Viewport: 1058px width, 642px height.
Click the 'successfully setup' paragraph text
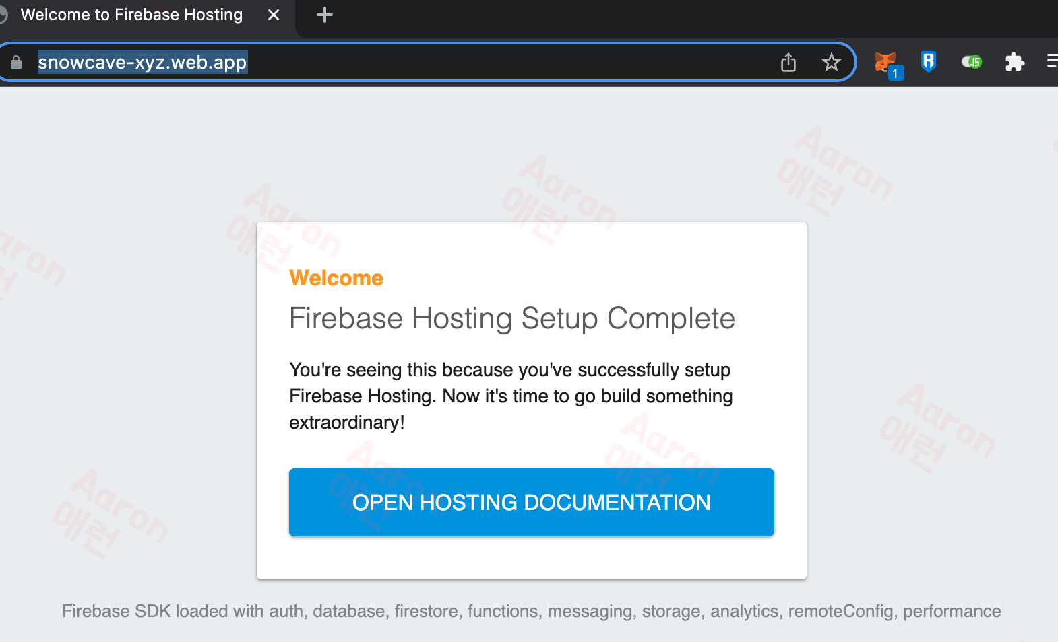click(x=511, y=396)
